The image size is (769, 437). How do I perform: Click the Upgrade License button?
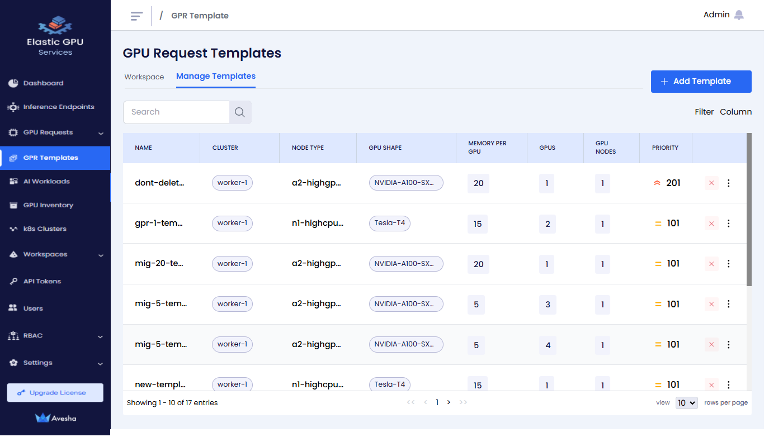click(x=55, y=393)
